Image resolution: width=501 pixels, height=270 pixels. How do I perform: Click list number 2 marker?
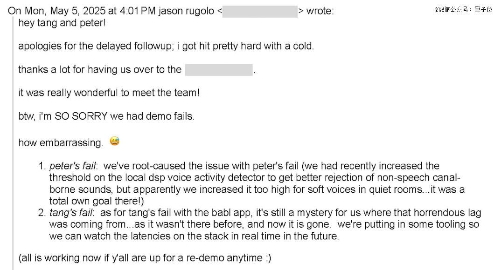(x=42, y=213)
